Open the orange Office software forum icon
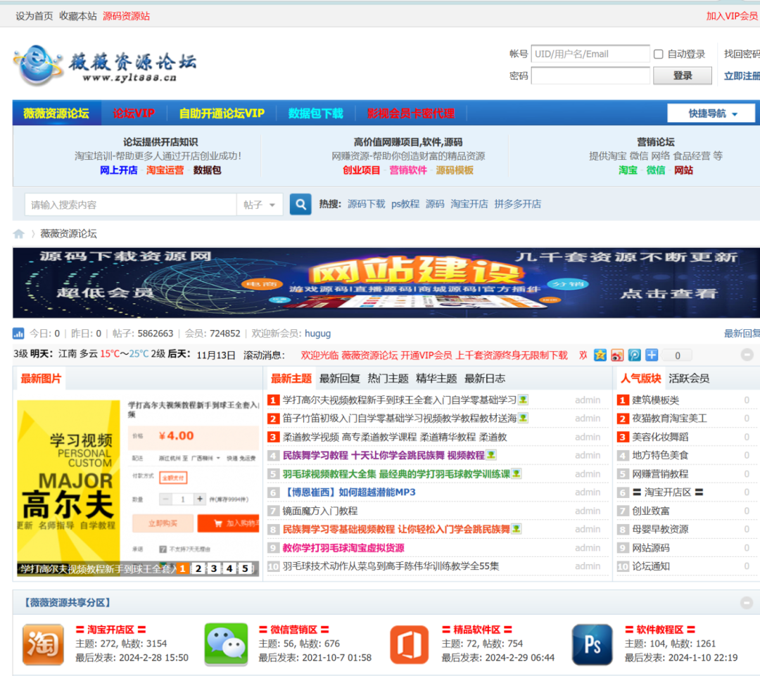760x676 pixels. [409, 644]
